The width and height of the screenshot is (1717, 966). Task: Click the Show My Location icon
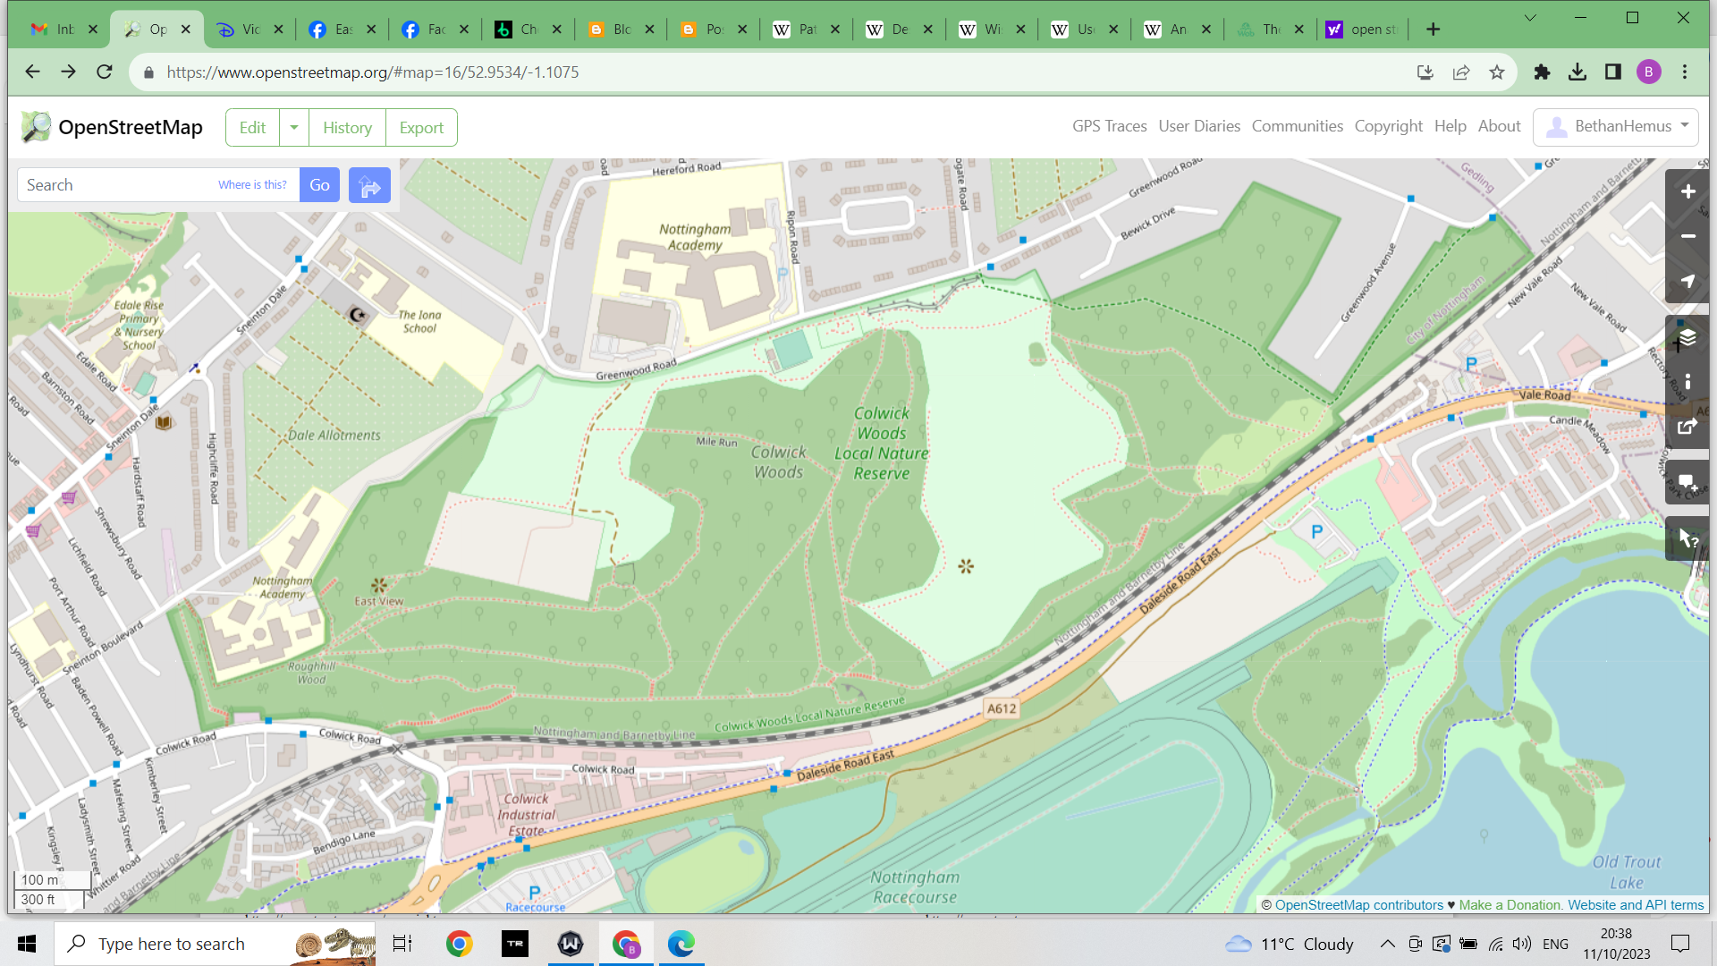(1688, 282)
